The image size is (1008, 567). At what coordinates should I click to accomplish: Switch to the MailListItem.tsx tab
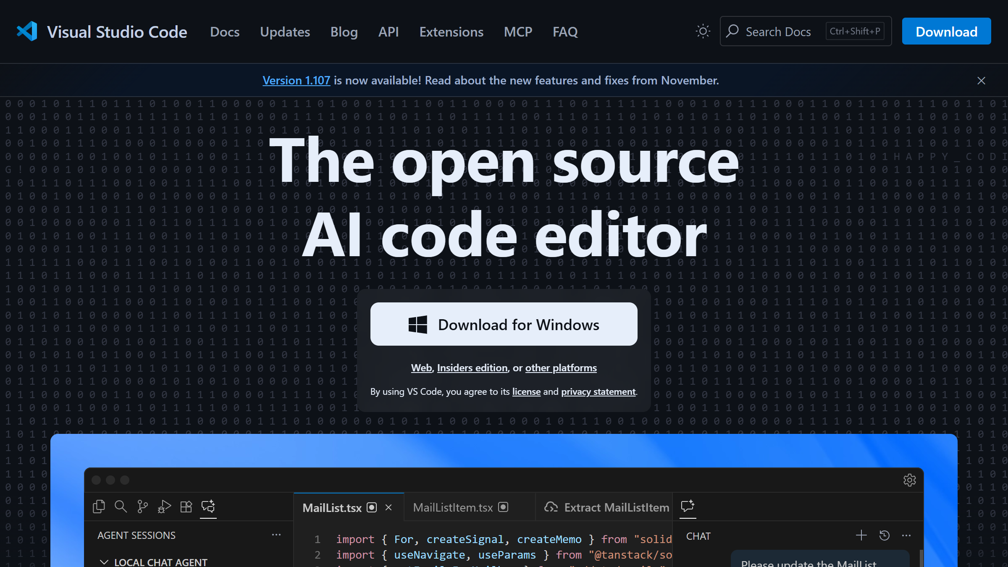pos(453,507)
